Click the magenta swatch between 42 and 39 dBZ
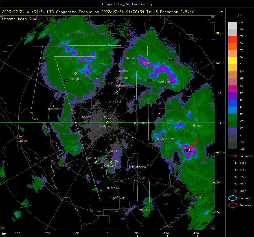This screenshot has height=237, width=254. pyautogui.click(x=233, y=89)
